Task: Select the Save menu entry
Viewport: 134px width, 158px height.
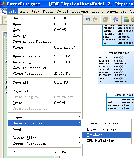Action: coord(44,30)
